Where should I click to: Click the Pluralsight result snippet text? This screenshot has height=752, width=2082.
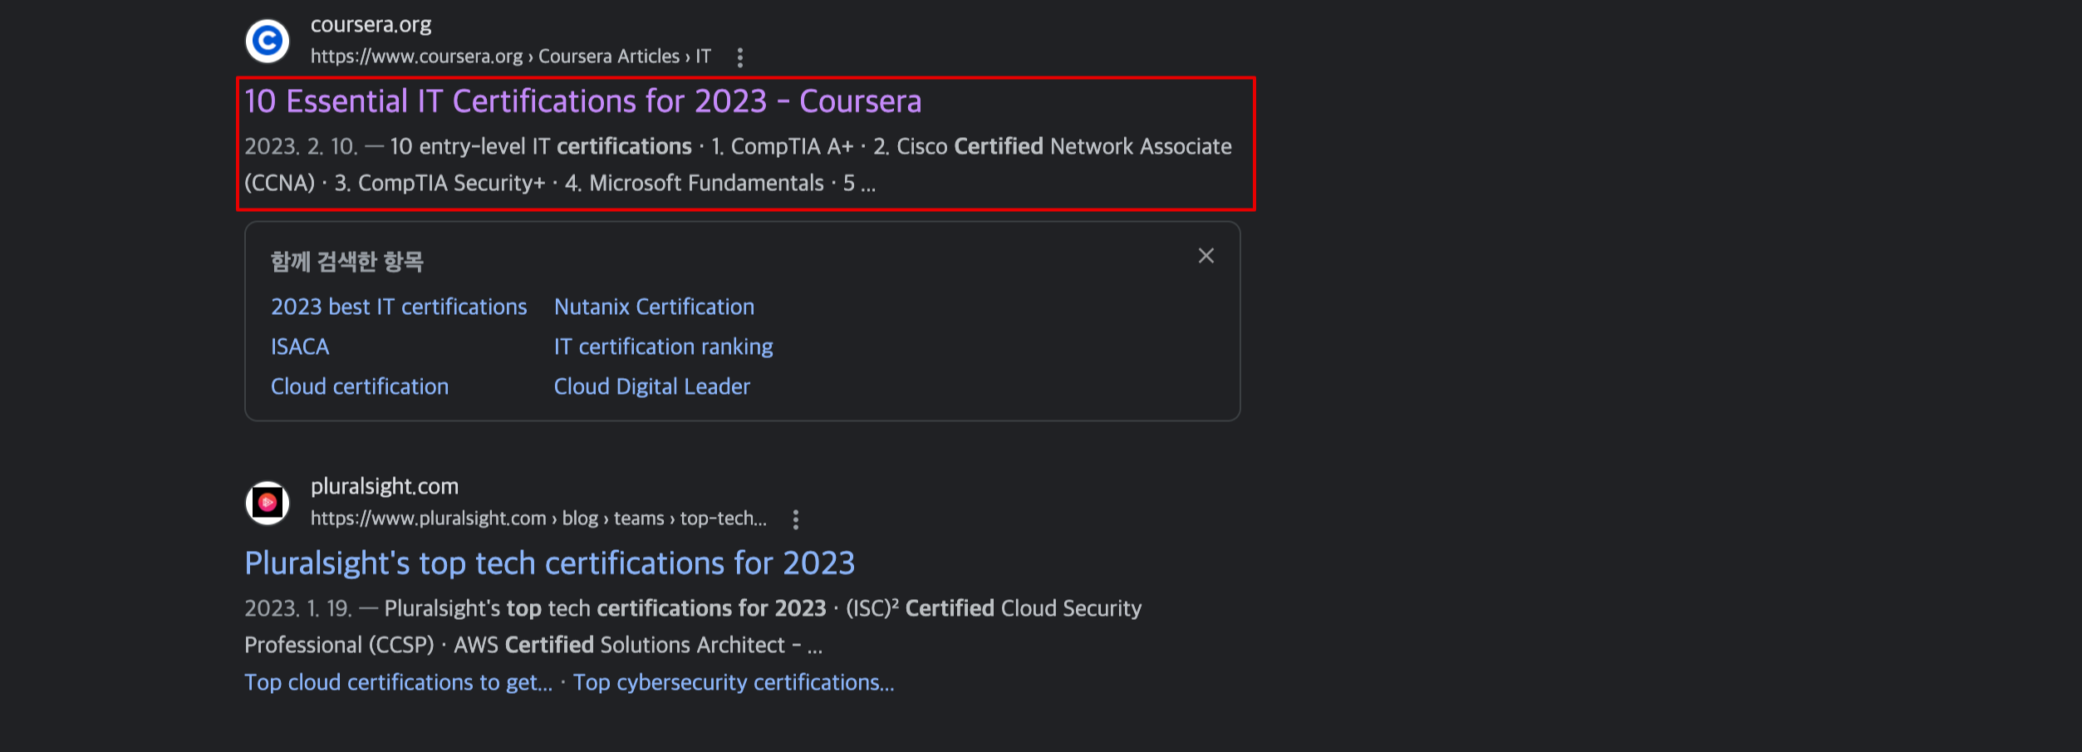coord(693,627)
